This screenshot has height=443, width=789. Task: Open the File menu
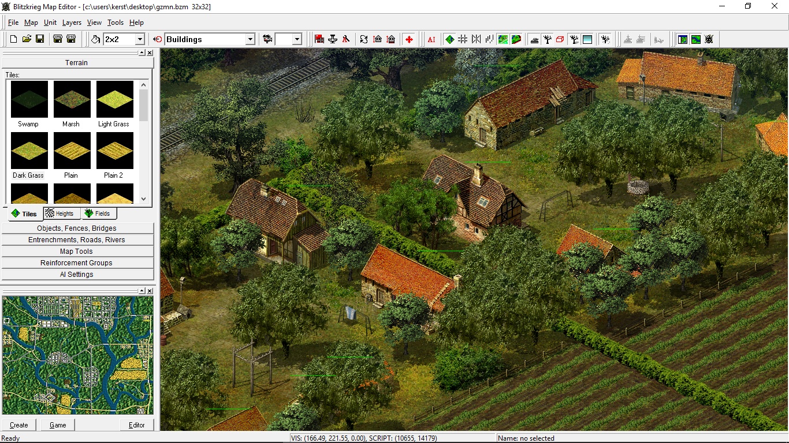[x=13, y=22]
